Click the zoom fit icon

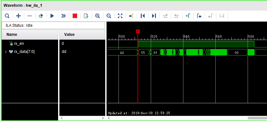[120, 16]
